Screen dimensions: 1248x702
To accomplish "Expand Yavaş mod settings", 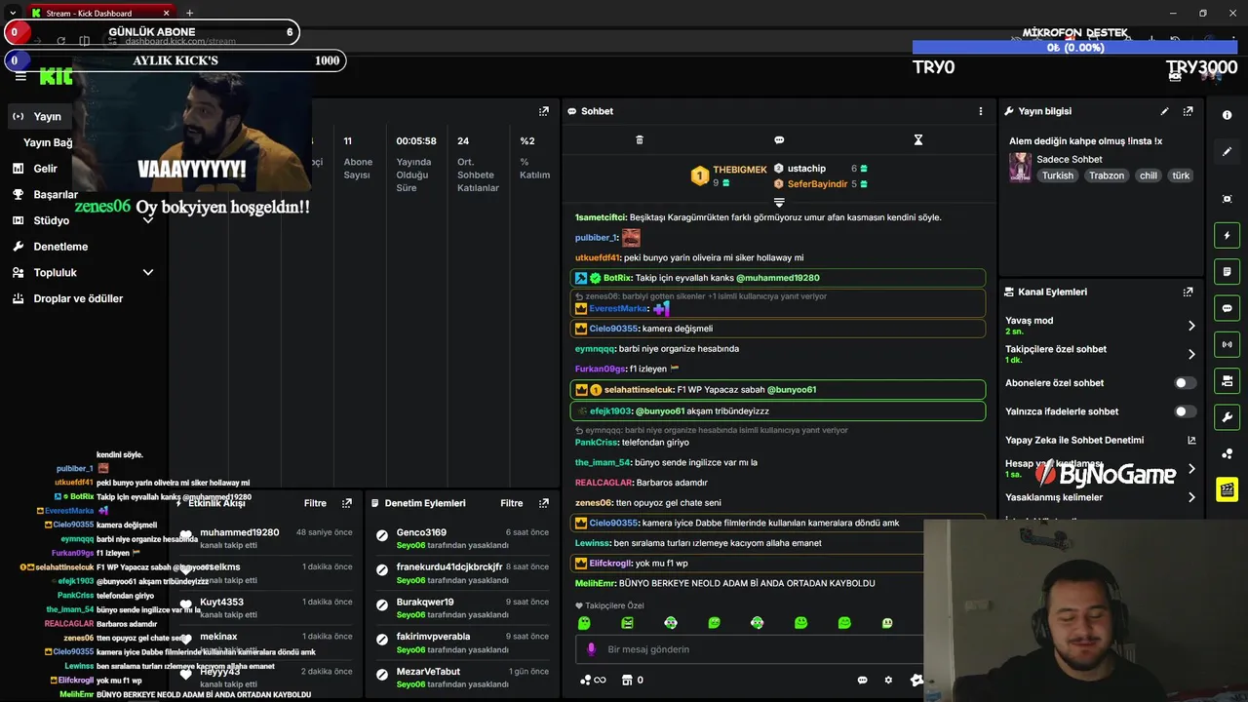I will pyautogui.click(x=1191, y=326).
